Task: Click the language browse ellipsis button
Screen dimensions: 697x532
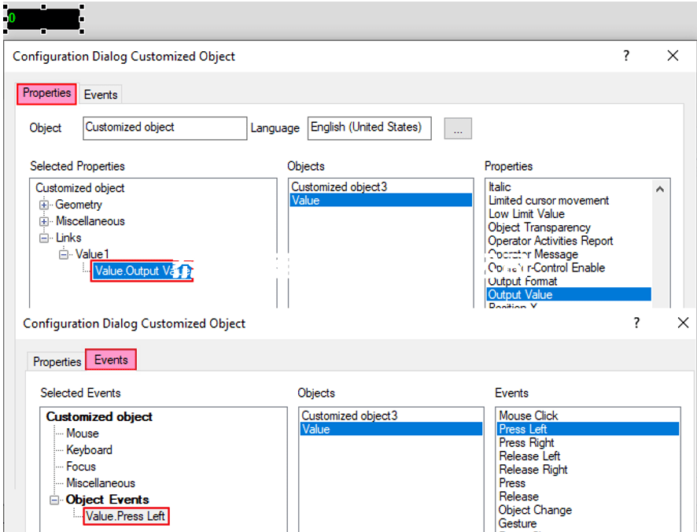Action: coord(458,128)
